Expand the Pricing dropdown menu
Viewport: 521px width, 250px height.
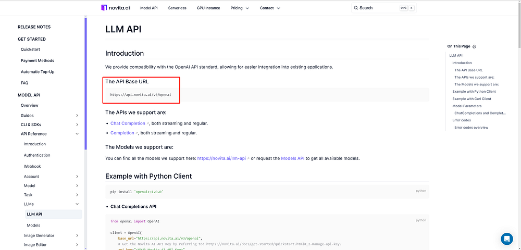point(240,8)
